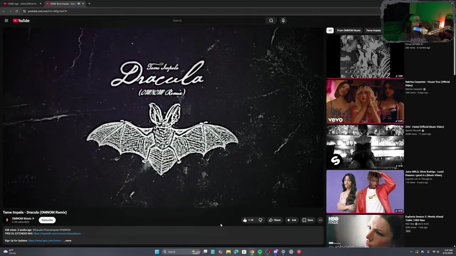The image size is (456, 256).
Task: Reload the page
Action: [16, 11]
